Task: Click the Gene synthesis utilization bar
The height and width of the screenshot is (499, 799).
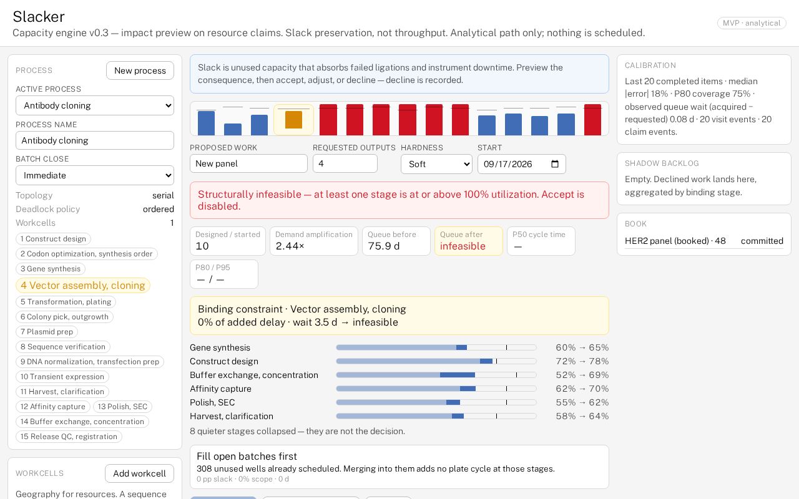Action: (436, 347)
